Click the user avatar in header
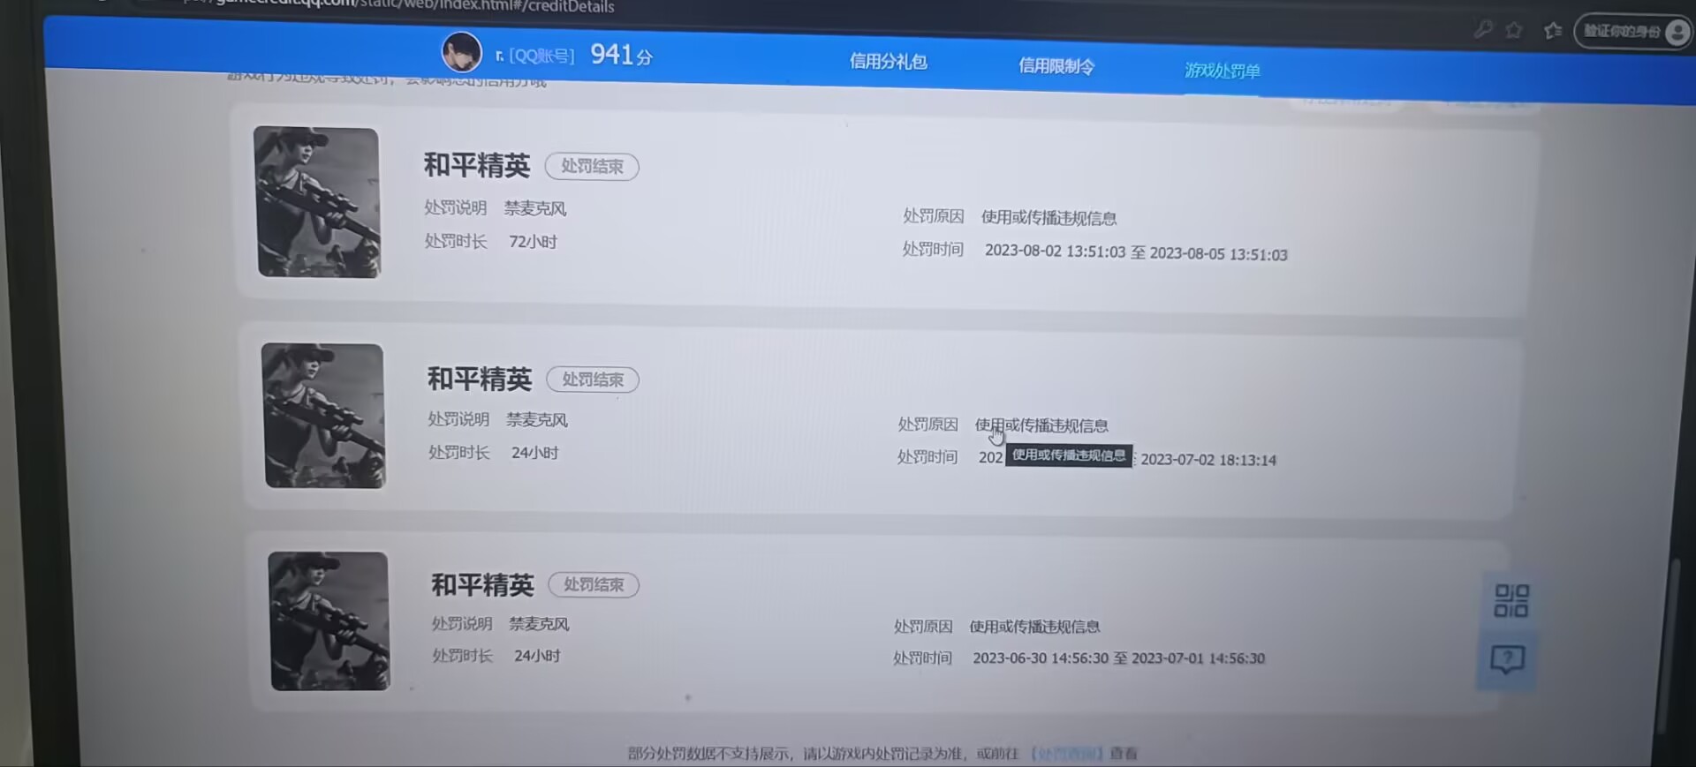The width and height of the screenshot is (1696, 767). coord(461,52)
